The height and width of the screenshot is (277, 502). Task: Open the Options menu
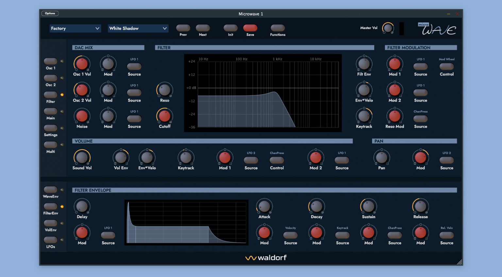[50, 13]
